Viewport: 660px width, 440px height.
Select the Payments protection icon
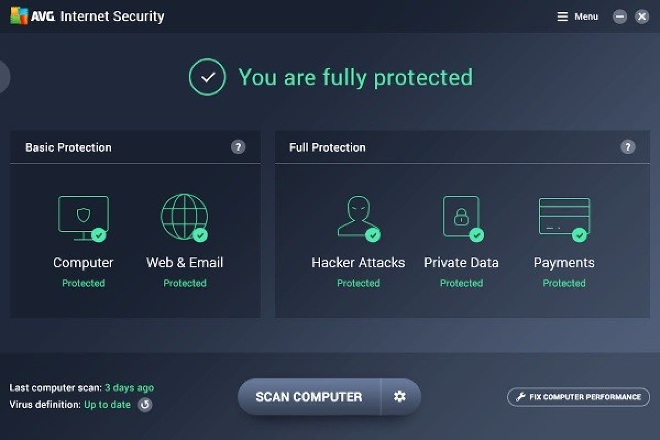click(x=564, y=216)
